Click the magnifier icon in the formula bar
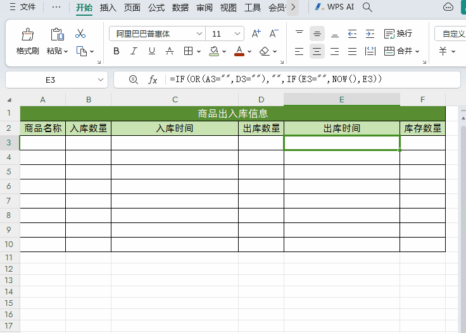This screenshot has height=333, width=466. pos(134,80)
